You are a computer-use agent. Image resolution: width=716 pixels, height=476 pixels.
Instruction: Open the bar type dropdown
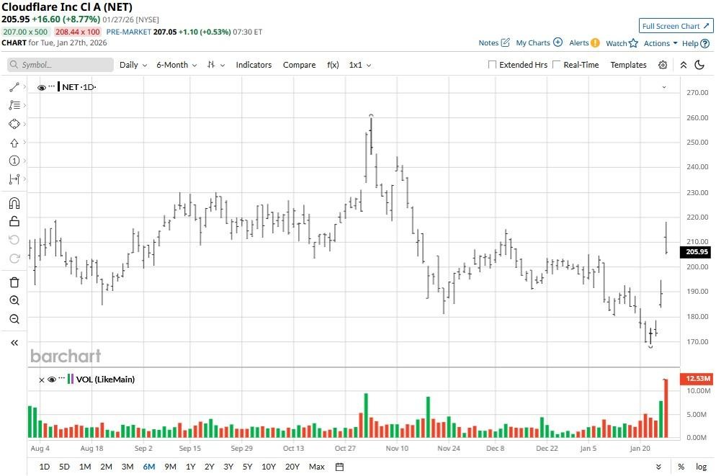point(216,65)
